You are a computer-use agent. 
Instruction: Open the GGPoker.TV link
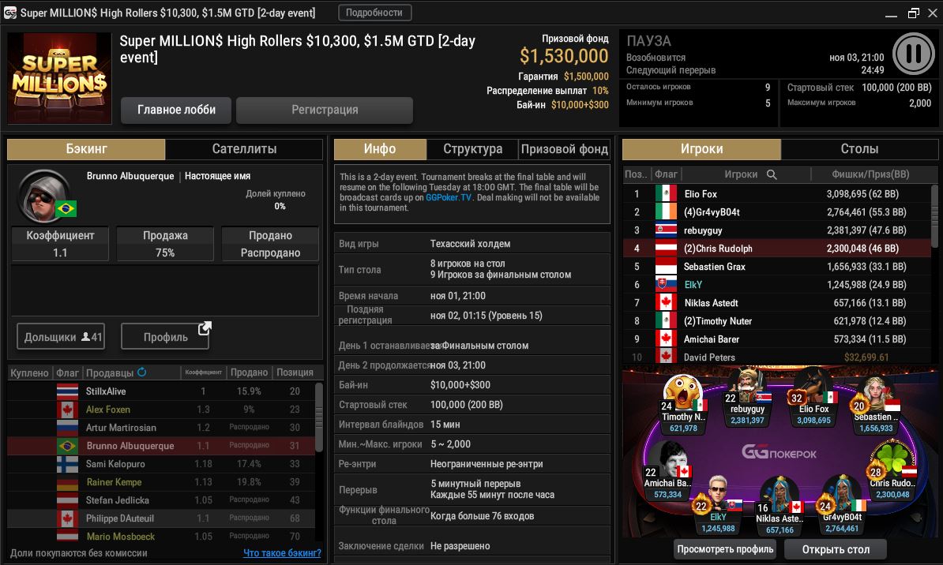tap(449, 197)
